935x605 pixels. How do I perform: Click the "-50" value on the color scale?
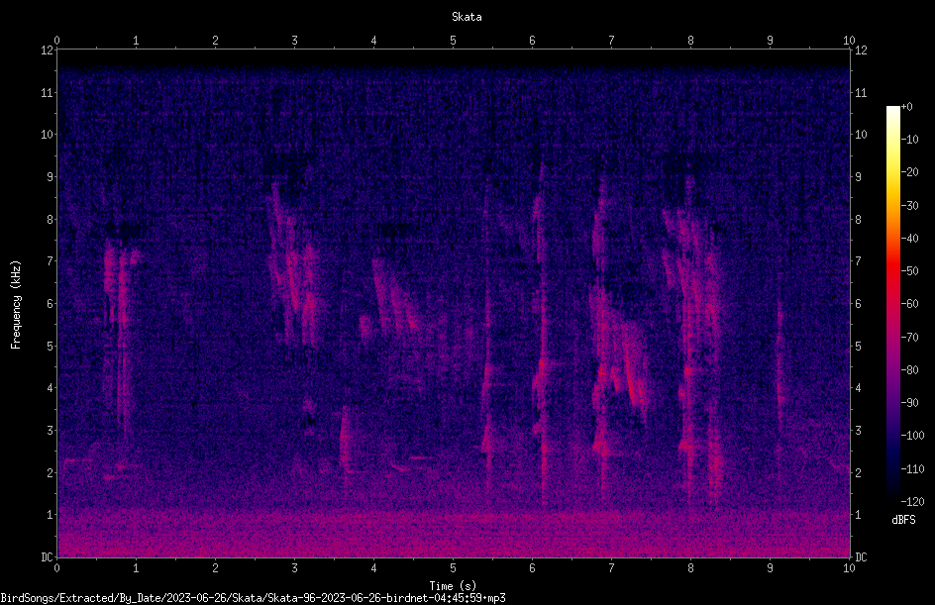tap(909, 271)
